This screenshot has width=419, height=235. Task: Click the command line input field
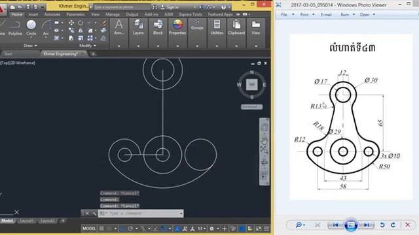pyautogui.click(x=141, y=213)
